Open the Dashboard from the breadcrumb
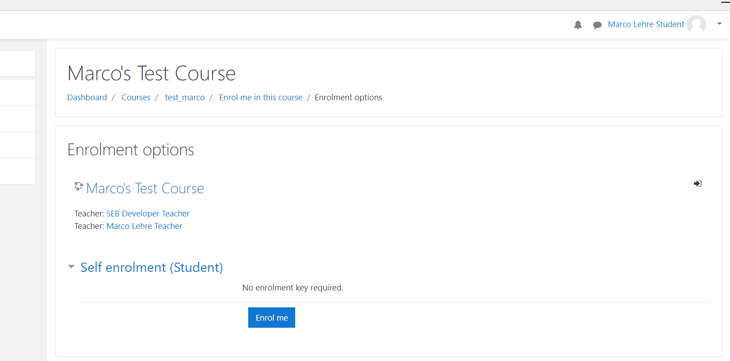Screen dimensions: 730x361 tap(87, 97)
